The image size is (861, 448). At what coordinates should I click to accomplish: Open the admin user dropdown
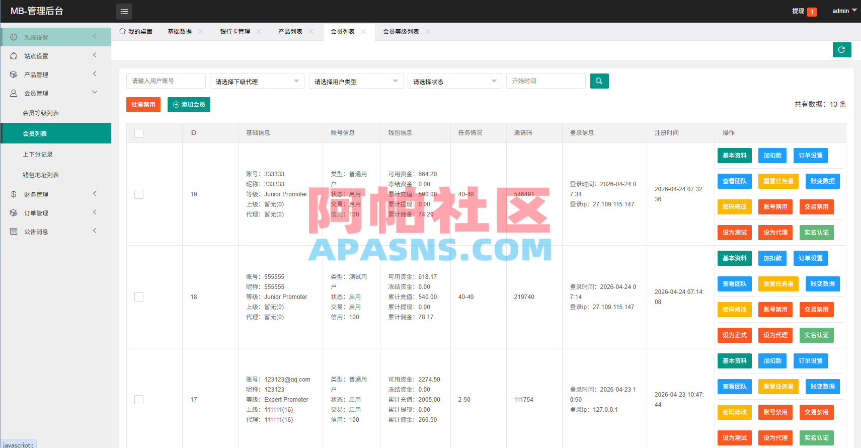pos(844,11)
